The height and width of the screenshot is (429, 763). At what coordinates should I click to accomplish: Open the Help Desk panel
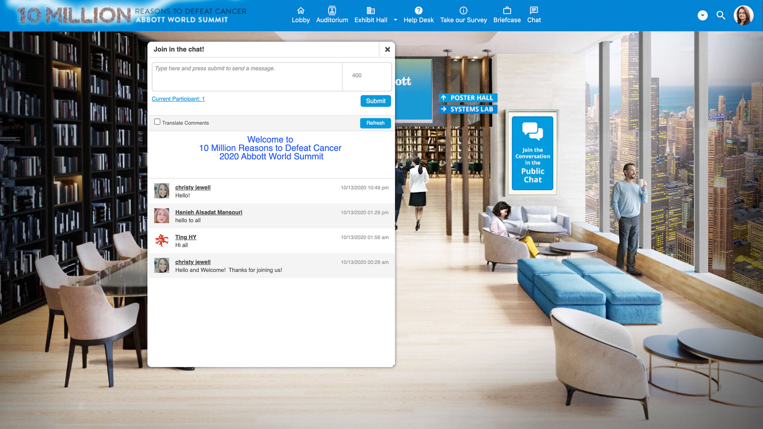[x=419, y=15]
